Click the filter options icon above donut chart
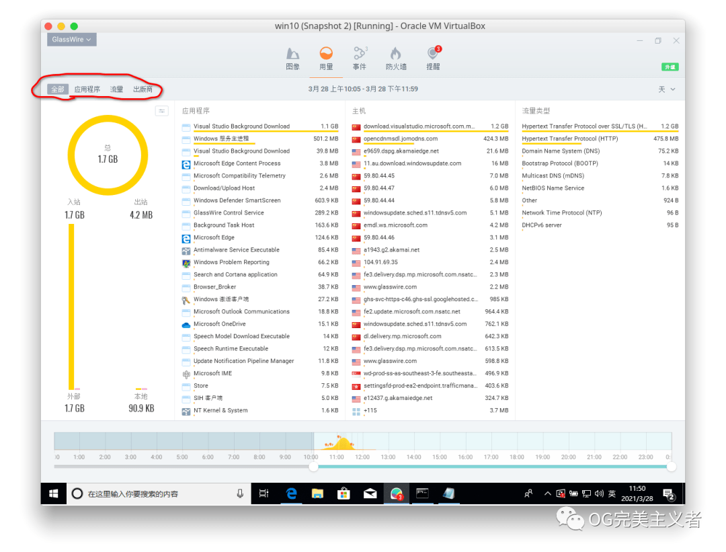Image resolution: width=726 pixels, height=552 pixels. 161,111
